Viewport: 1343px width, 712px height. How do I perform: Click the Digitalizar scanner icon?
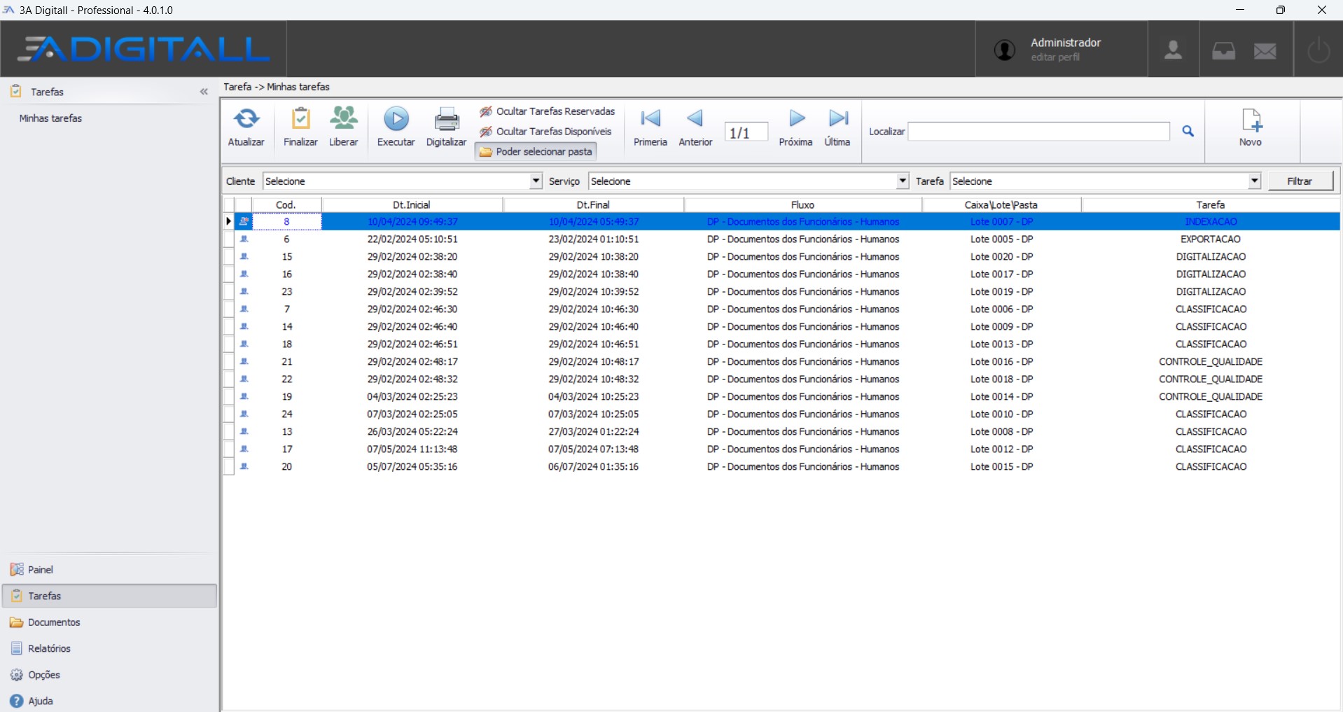[447, 120]
